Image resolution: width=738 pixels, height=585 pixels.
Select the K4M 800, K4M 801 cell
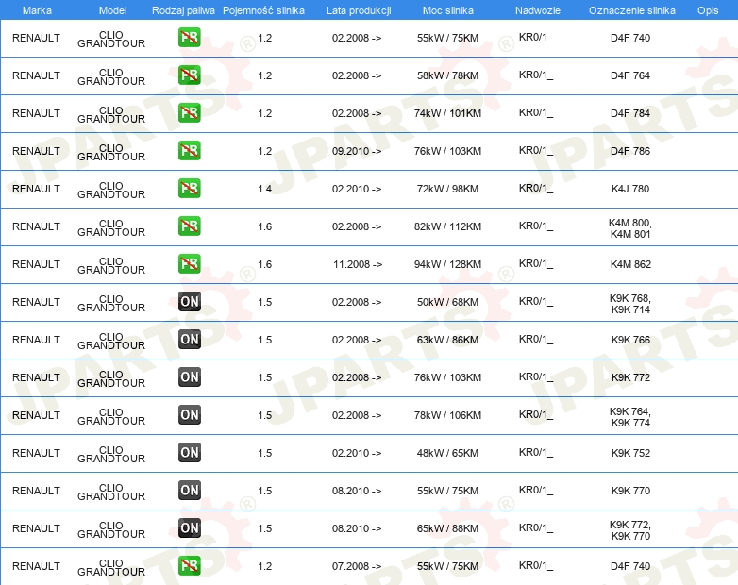click(x=630, y=228)
